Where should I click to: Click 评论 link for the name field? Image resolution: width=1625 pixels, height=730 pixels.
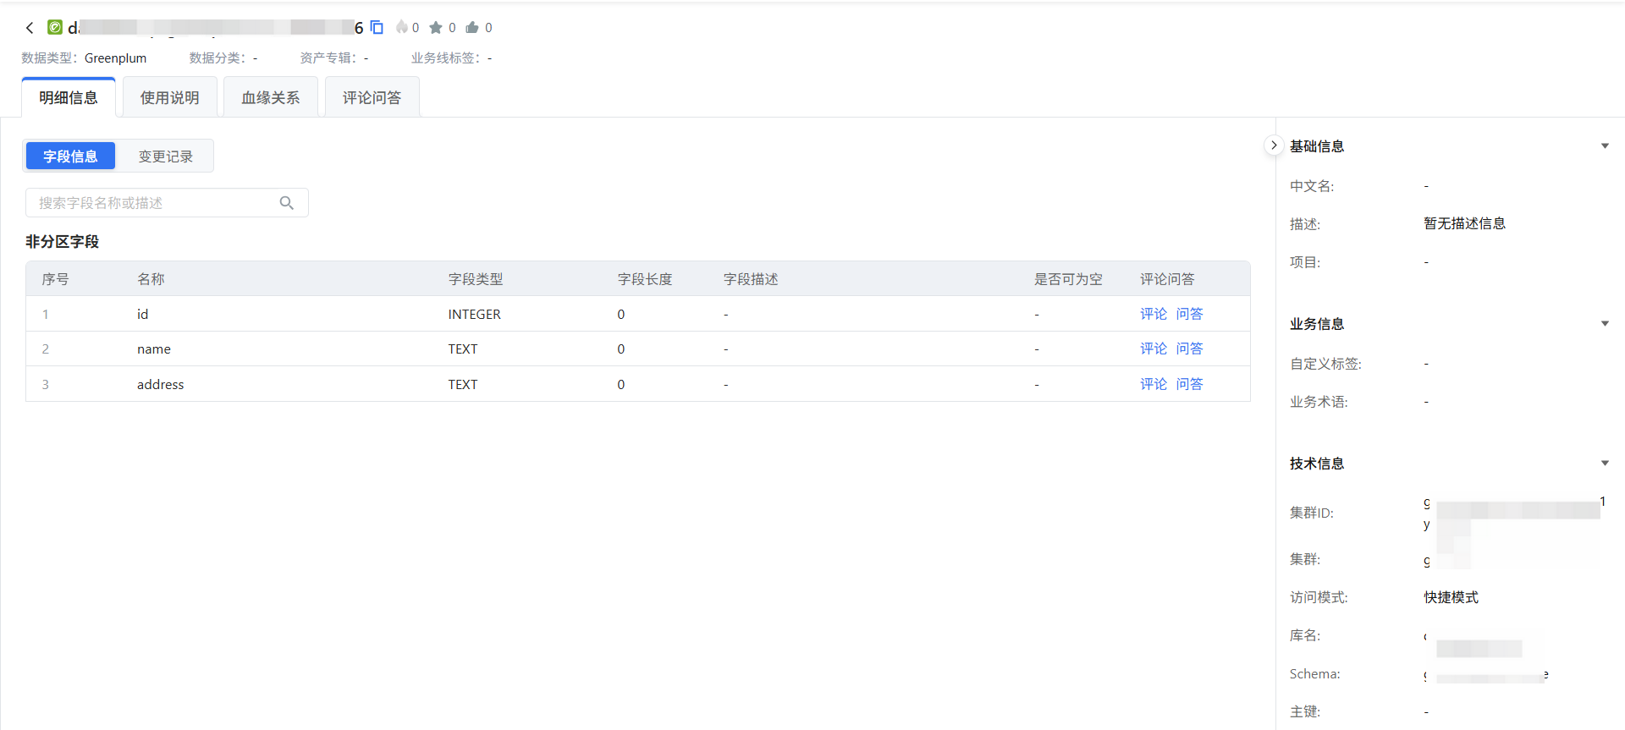click(x=1153, y=349)
